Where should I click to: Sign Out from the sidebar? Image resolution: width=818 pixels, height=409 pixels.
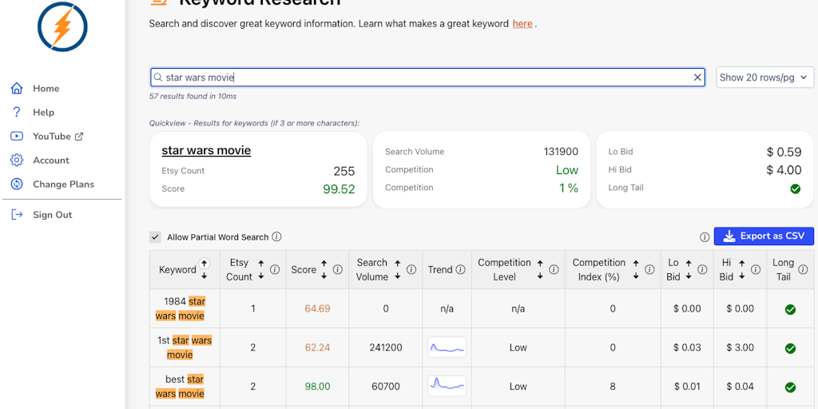(x=42, y=214)
